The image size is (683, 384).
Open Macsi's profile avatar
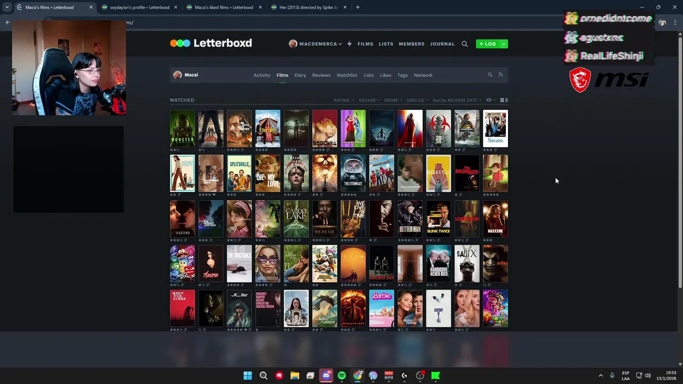pyautogui.click(x=177, y=75)
